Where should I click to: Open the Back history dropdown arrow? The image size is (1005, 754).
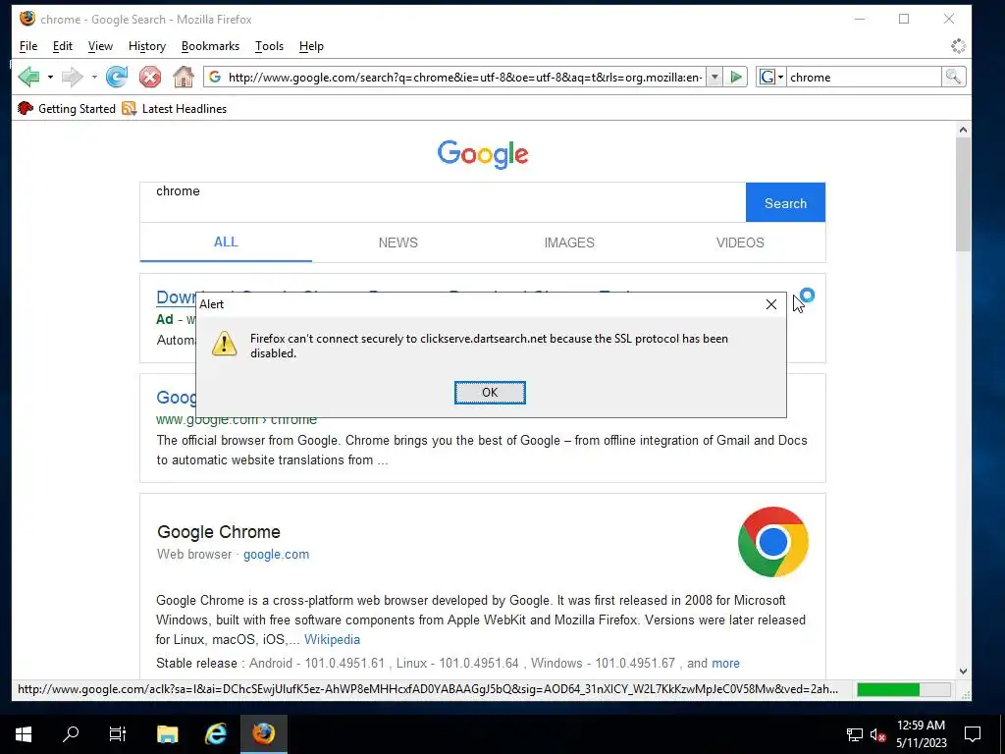coord(50,77)
